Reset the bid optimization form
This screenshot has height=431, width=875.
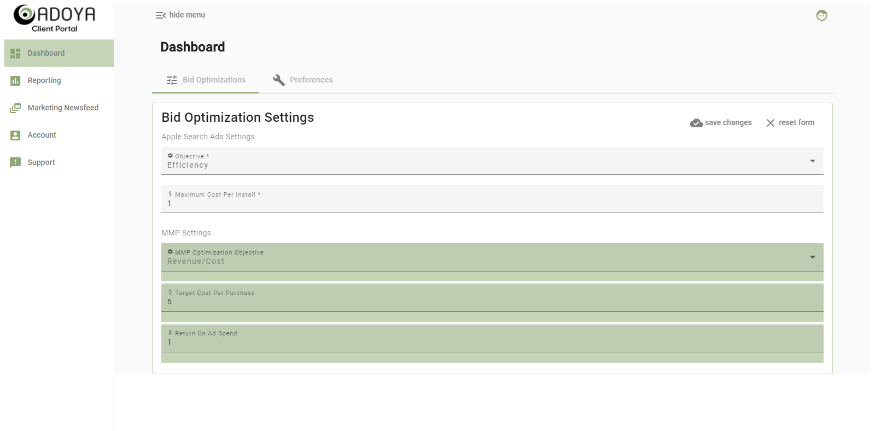click(x=790, y=123)
